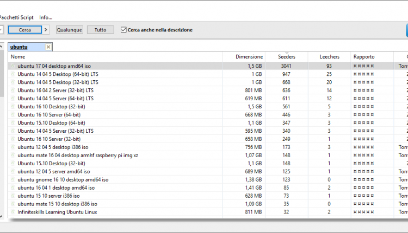Open the Qualunque filter selector
Image resolution: width=408 pixels, height=233 pixels.
coord(70,30)
